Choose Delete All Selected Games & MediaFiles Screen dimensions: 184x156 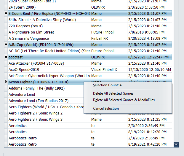coord(124,100)
